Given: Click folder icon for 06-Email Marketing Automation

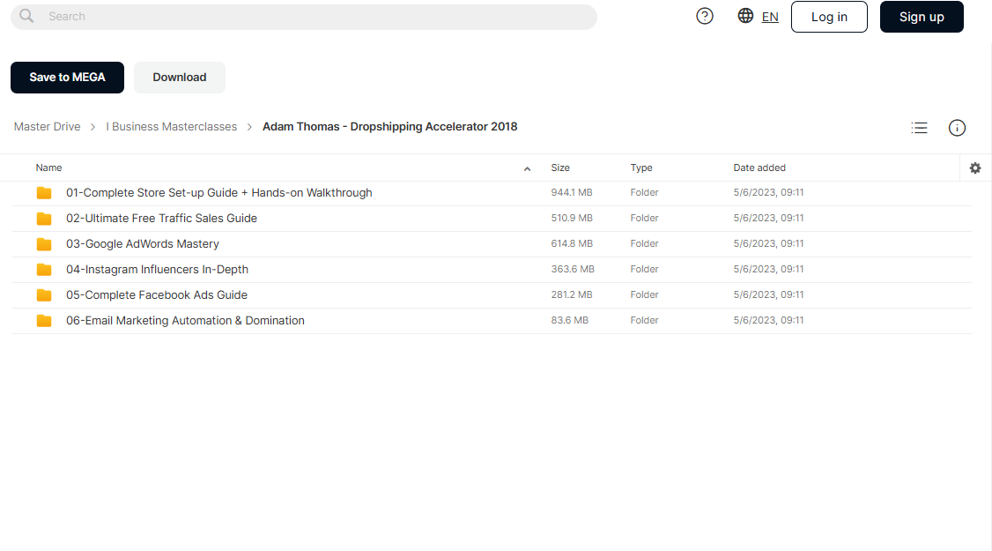Looking at the screenshot, I should (x=44, y=321).
